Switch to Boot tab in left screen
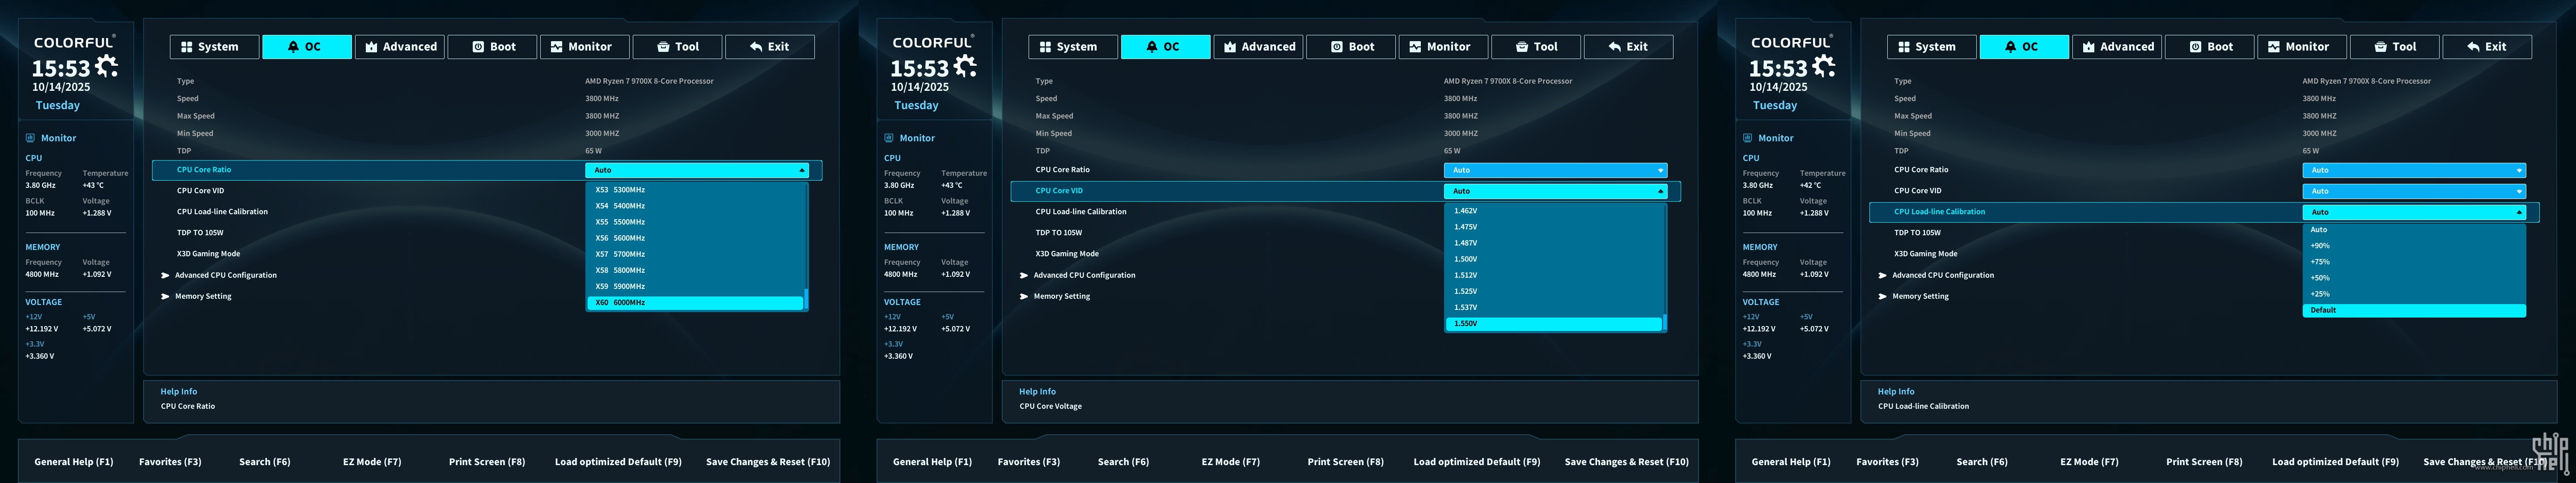This screenshot has width=2576, height=483. click(493, 47)
